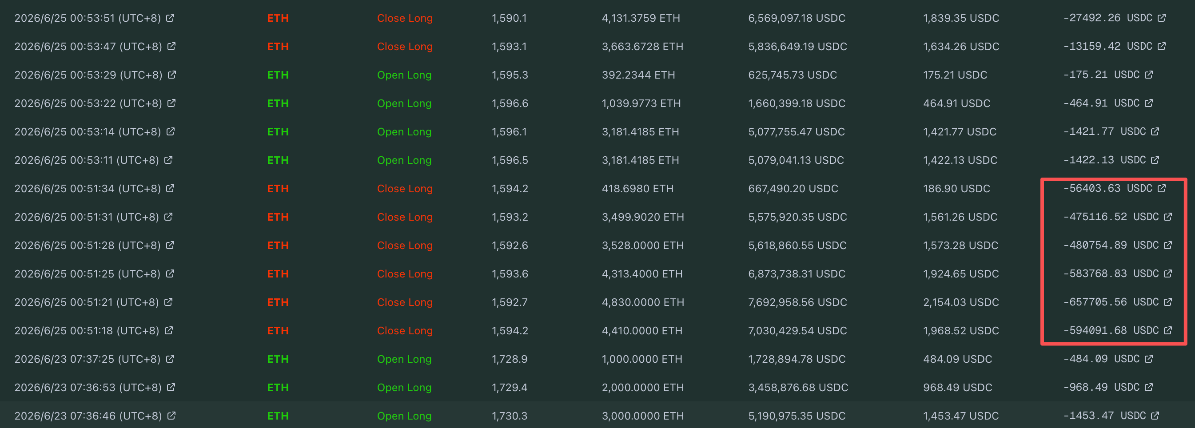Image resolution: width=1195 pixels, height=428 pixels.
Task: Click the size 418.6980 ETH
Action: tap(637, 189)
